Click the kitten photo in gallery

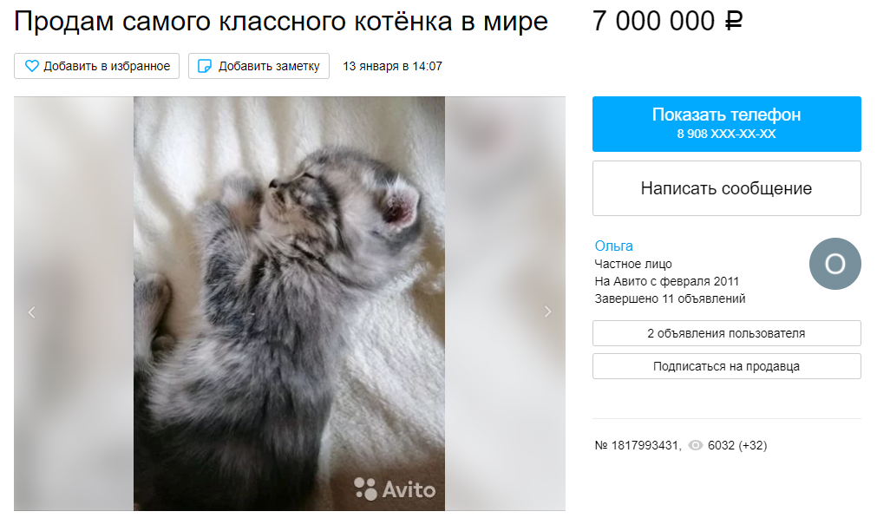[289, 303]
